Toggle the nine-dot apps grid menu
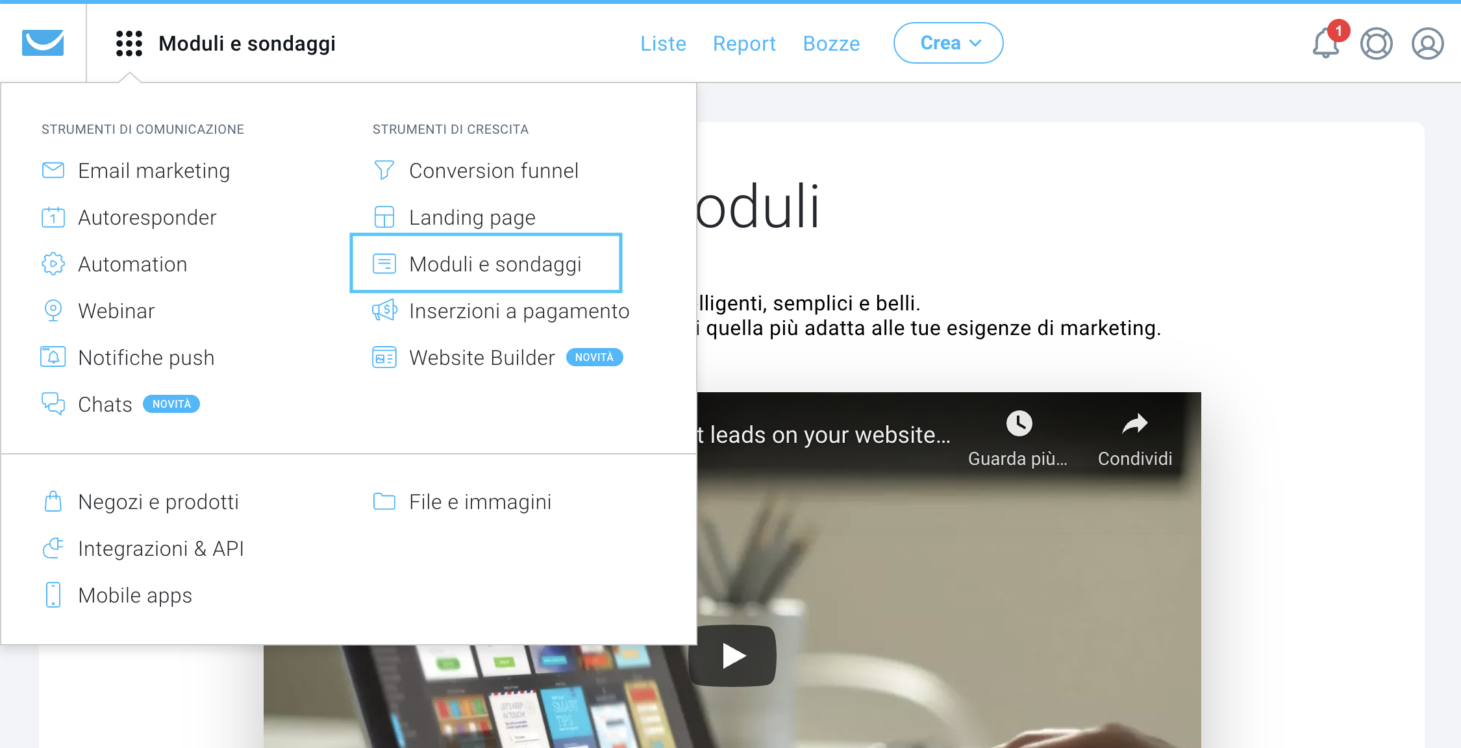Image resolution: width=1461 pixels, height=748 pixels. coord(129,44)
